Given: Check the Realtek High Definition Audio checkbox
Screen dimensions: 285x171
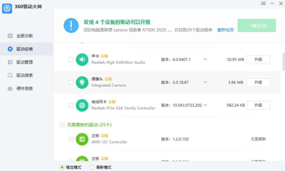Looking at the screenshot, I should pos(71,59).
